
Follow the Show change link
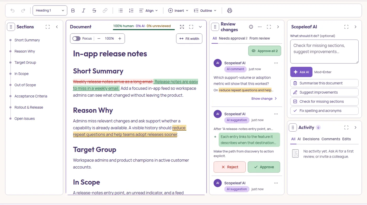pyautogui.click(x=264, y=99)
